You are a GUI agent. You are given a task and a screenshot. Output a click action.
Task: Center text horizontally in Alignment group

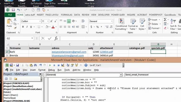[x=65, y=27]
